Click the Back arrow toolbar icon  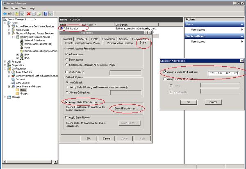4,14
